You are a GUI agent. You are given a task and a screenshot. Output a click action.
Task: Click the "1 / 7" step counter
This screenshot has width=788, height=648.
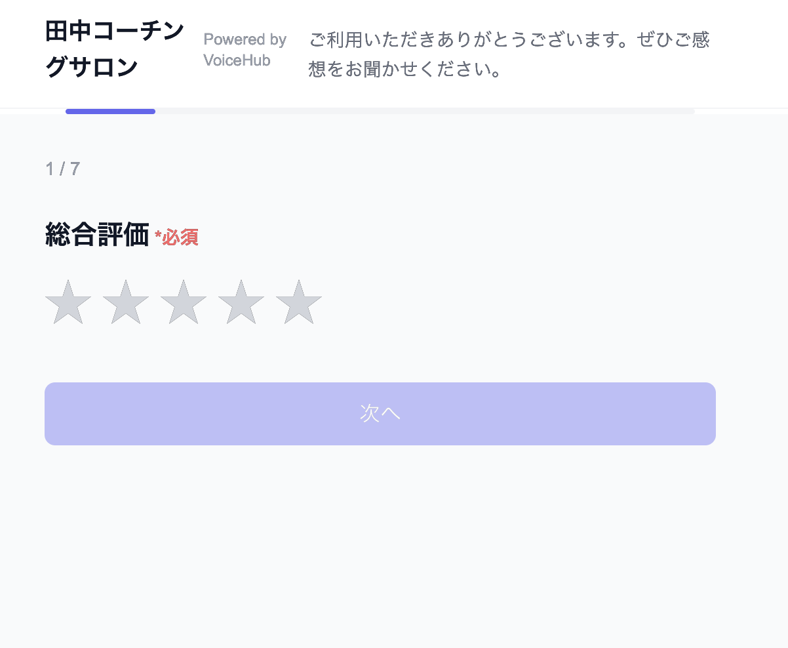tap(63, 169)
